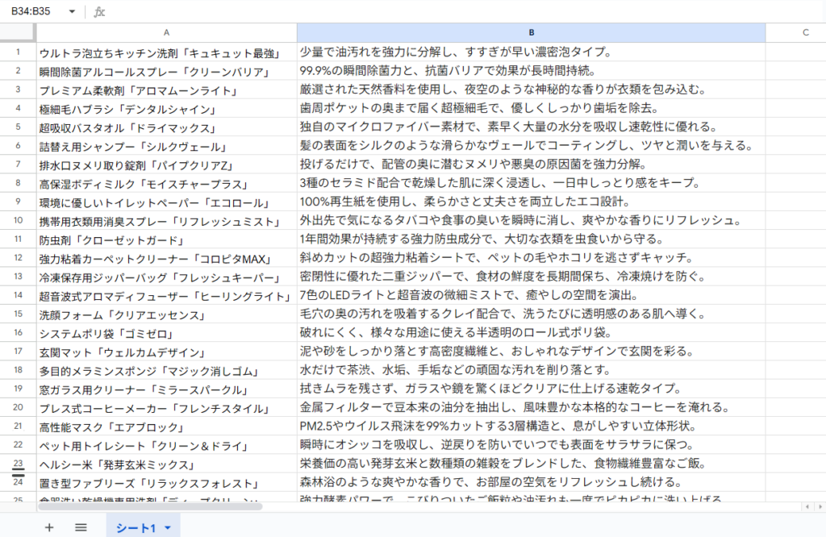This screenshot has height=537, width=826.
Task: Click the horizontal scroll left arrow
Action: (x=807, y=506)
